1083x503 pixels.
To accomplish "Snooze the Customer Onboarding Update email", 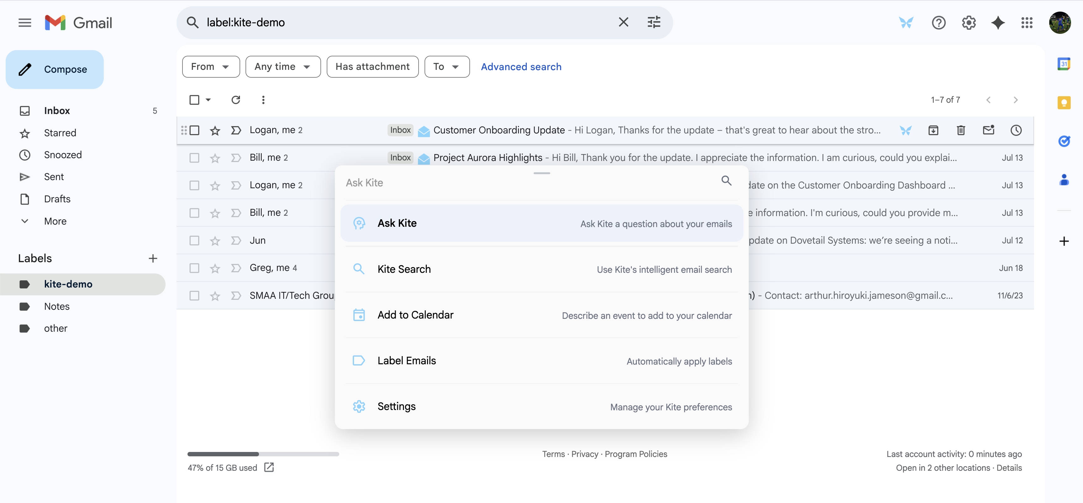I will [1016, 130].
